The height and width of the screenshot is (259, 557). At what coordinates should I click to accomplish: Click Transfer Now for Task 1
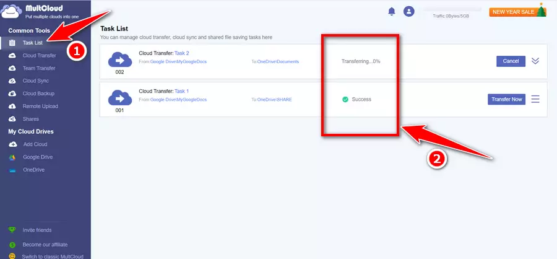[506, 99]
